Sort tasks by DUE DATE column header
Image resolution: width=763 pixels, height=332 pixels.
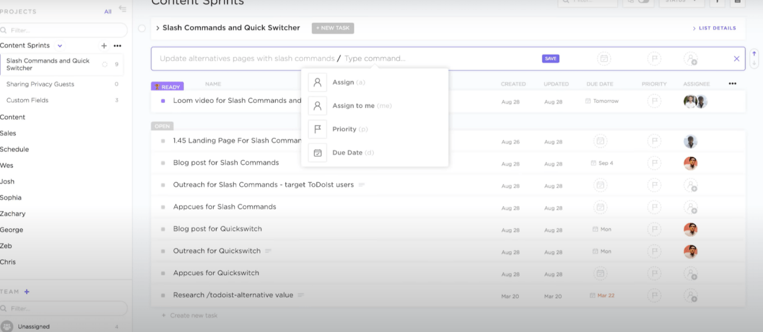[x=599, y=84]
